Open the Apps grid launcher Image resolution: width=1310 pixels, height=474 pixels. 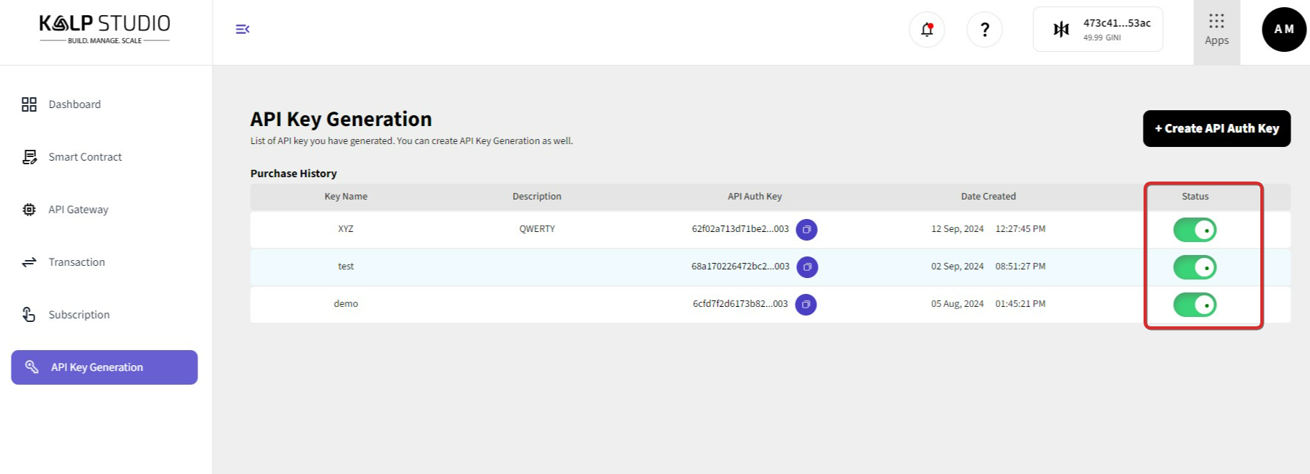click(x=1216, y=30)
